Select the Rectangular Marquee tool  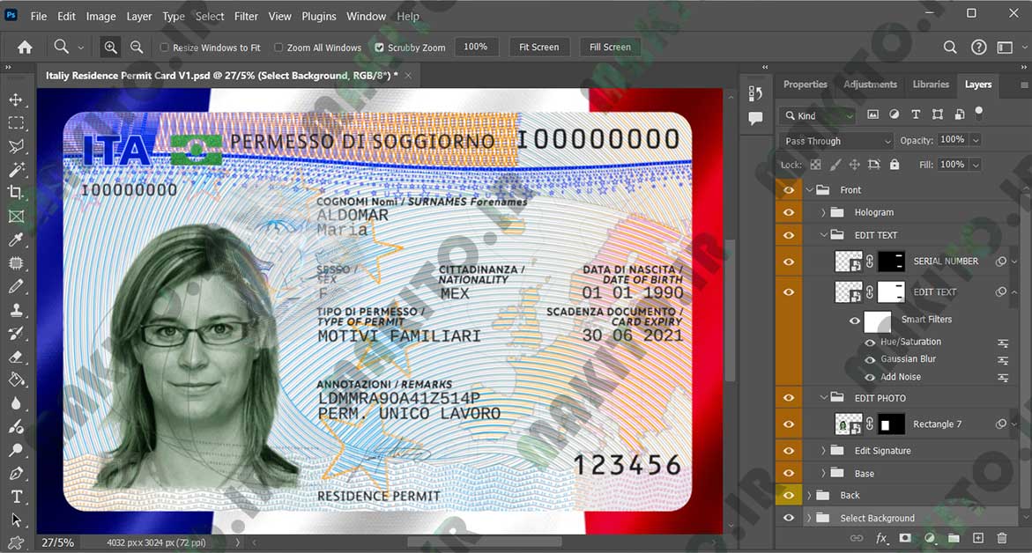point(16,123)
